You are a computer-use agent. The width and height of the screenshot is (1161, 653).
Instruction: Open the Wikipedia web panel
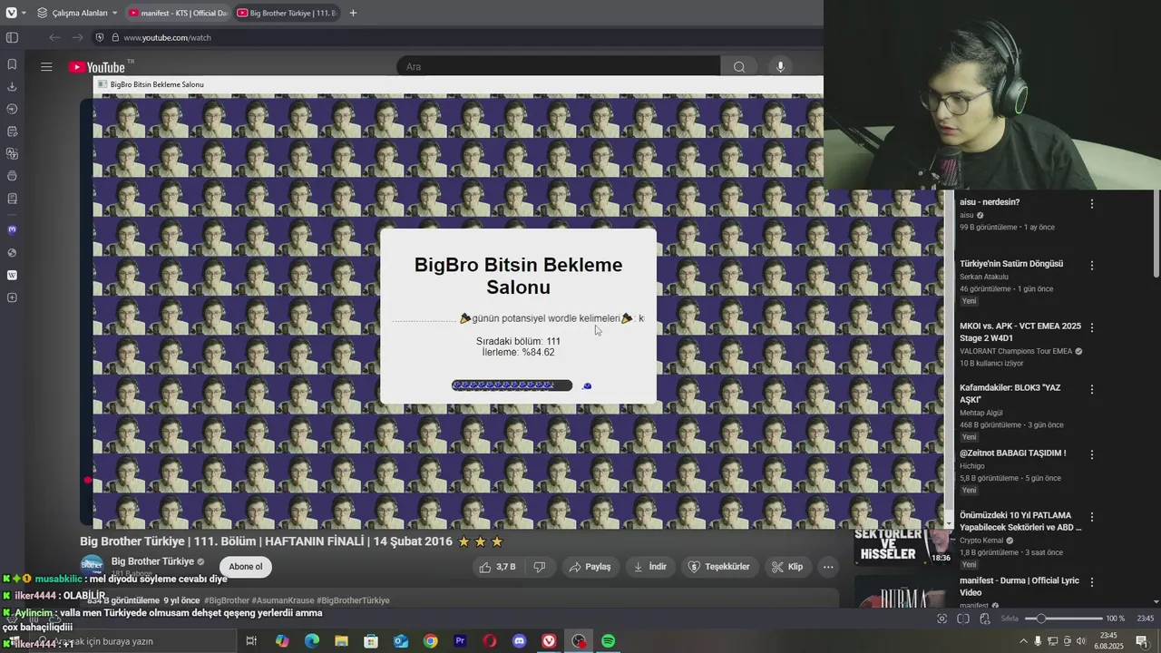point(12,275)
